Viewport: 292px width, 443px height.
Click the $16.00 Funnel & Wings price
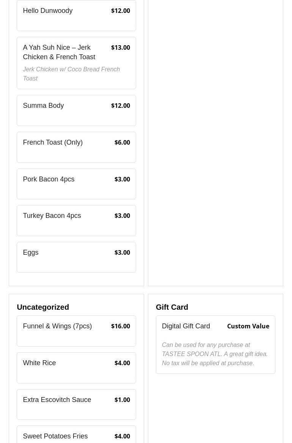[x=121, y=326]
